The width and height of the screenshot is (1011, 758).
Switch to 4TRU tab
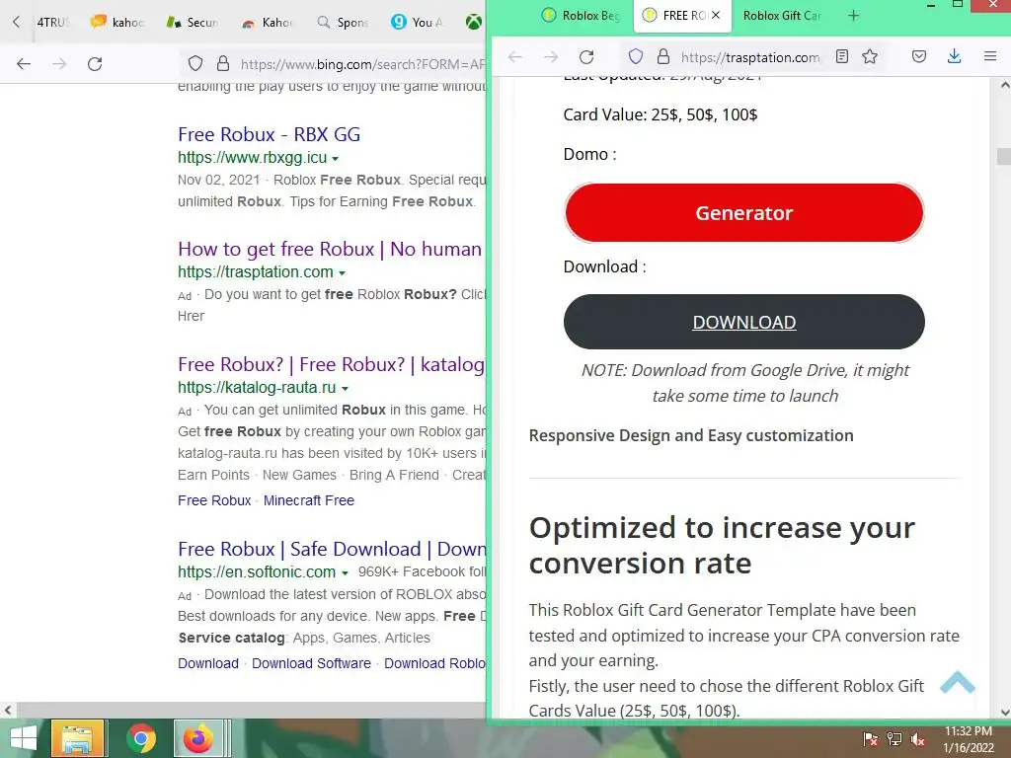point(52,22)
